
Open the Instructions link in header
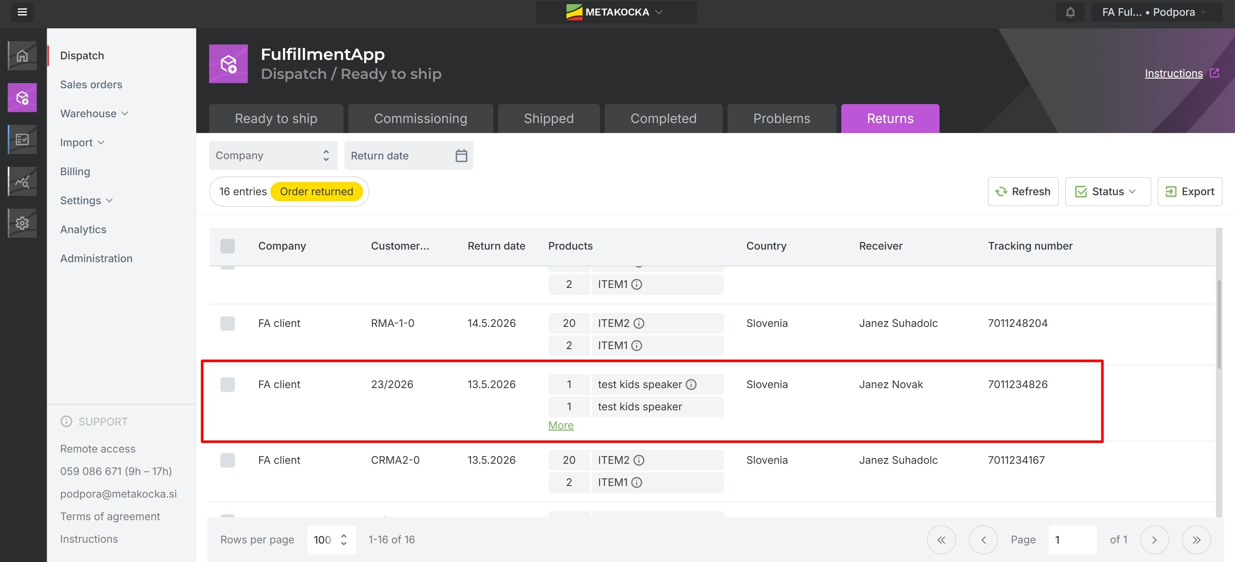[x=1174, y=73]
